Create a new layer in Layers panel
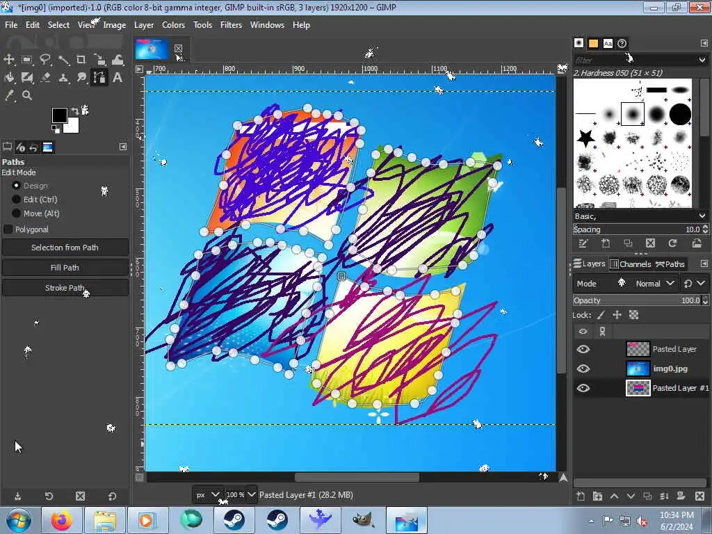 581,496
